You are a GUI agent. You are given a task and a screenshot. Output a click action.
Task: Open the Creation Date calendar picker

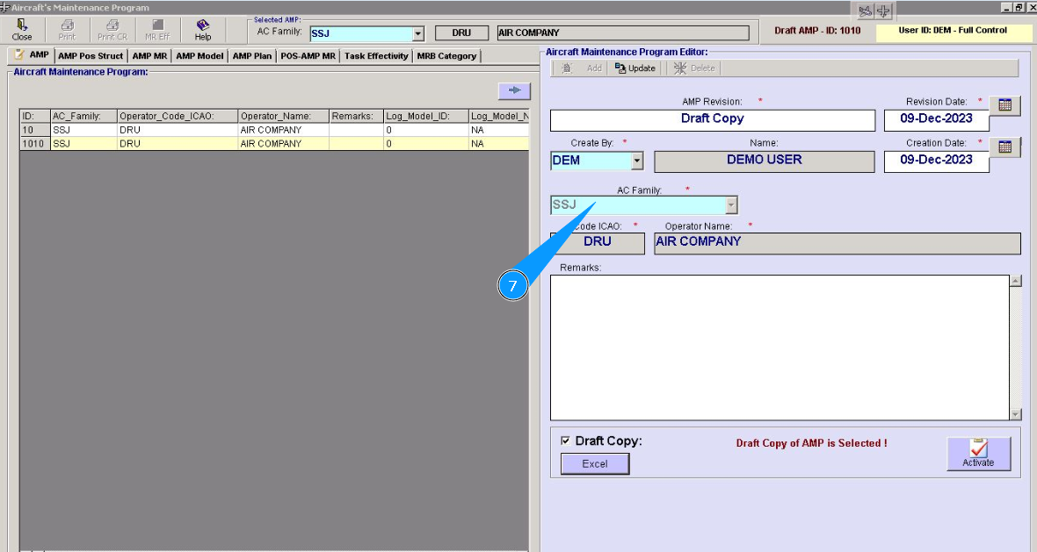[x=1004, y=147]
